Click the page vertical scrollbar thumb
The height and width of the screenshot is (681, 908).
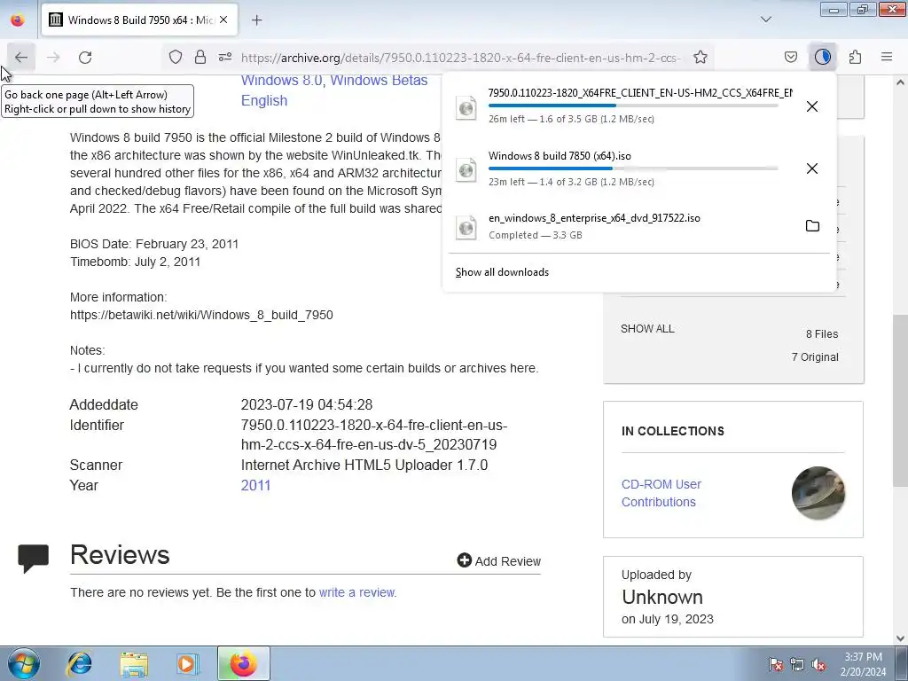point(900,401)
